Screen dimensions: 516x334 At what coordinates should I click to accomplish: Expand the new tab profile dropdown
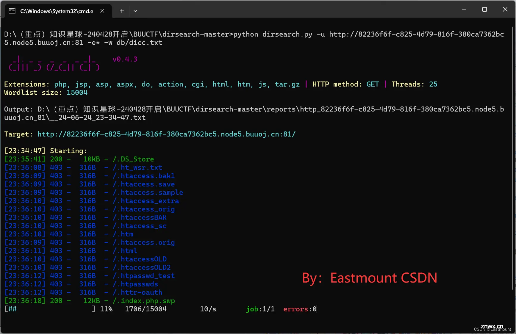[135, 11]
